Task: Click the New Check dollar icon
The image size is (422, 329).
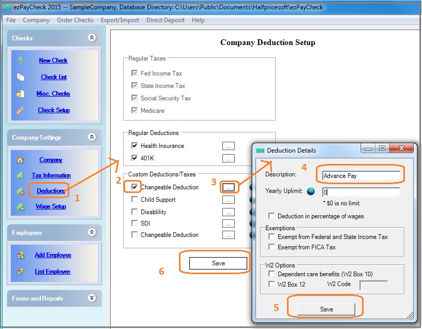Action: click(21, 61)
